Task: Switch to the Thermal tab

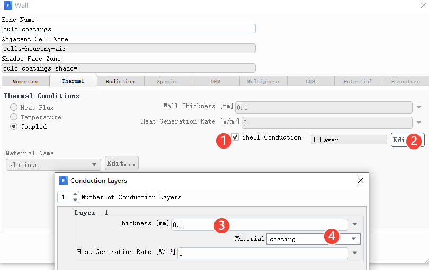Action: pos(73,81)
